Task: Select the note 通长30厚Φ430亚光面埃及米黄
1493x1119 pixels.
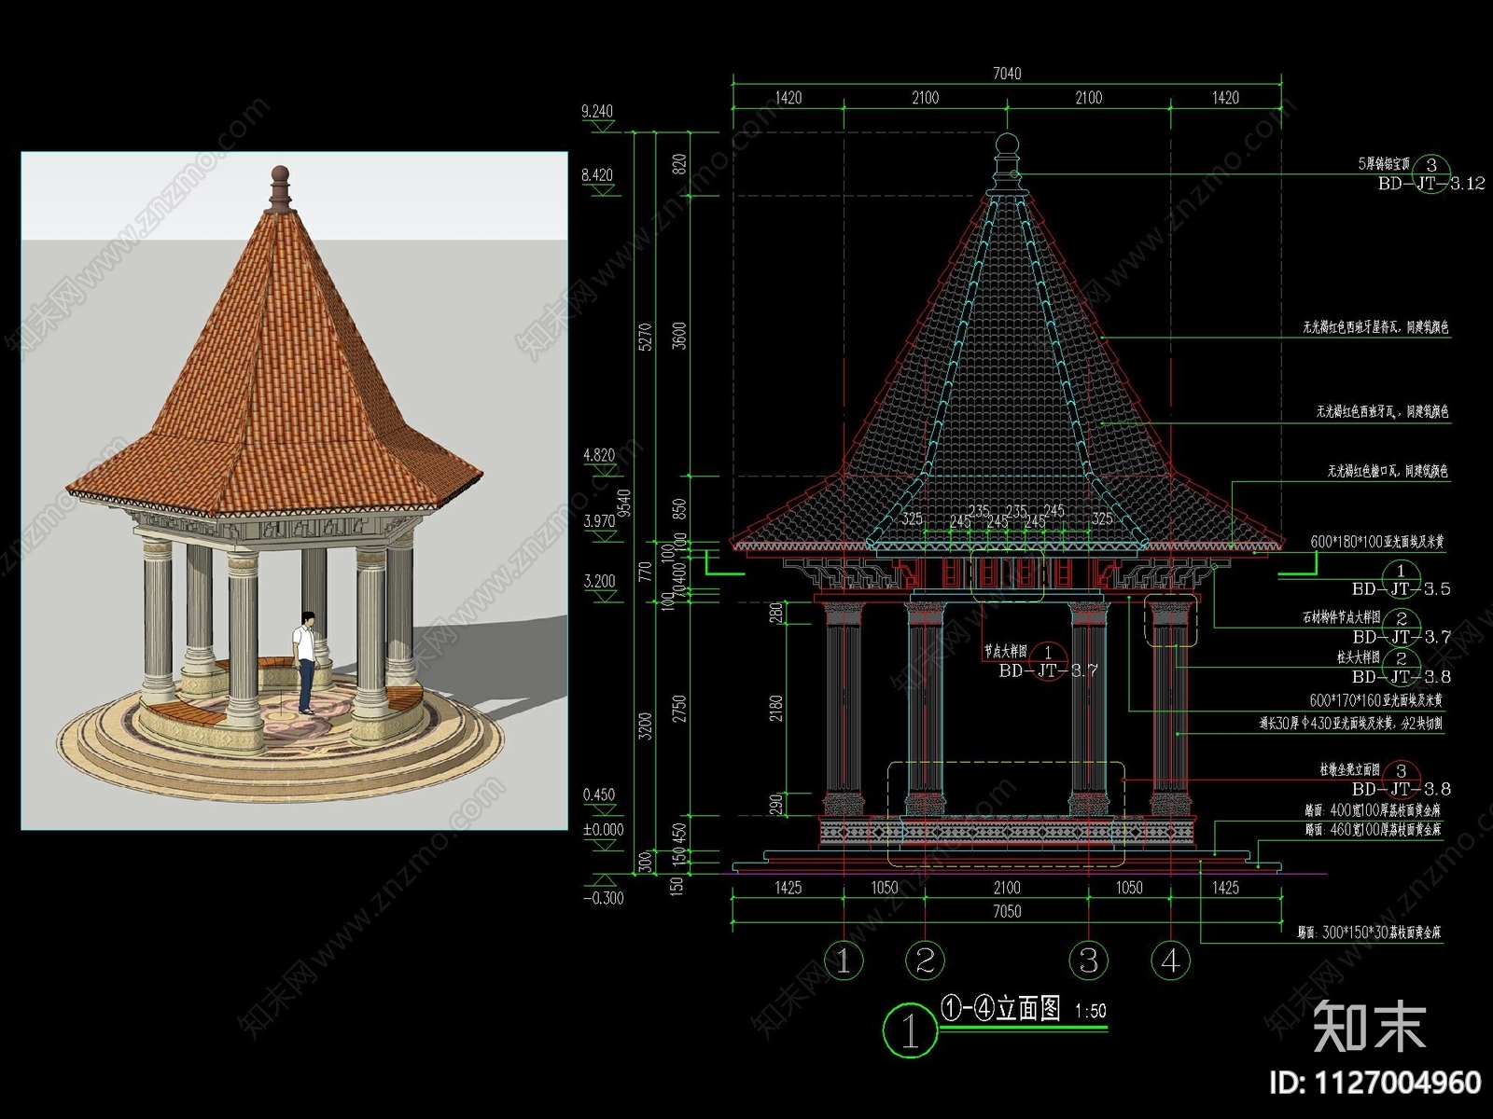Action: point(1350,724)
